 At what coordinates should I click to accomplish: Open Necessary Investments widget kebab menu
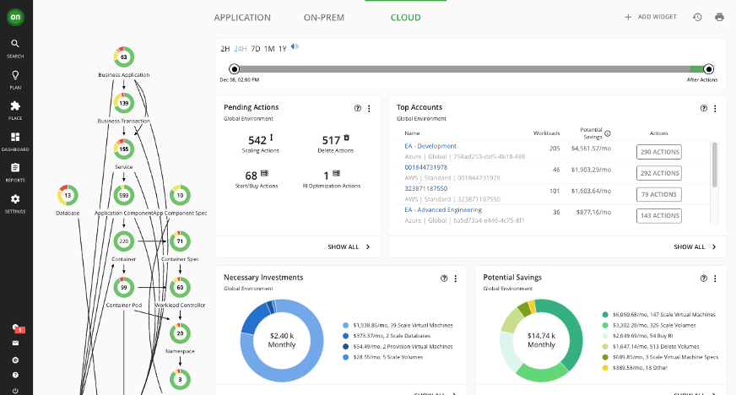(455, 279)
